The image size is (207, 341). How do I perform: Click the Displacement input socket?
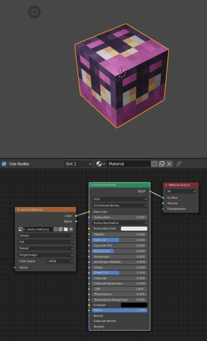[x=163, y=209]
